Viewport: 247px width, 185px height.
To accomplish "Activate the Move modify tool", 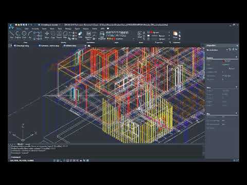I will tap(47, 34).
